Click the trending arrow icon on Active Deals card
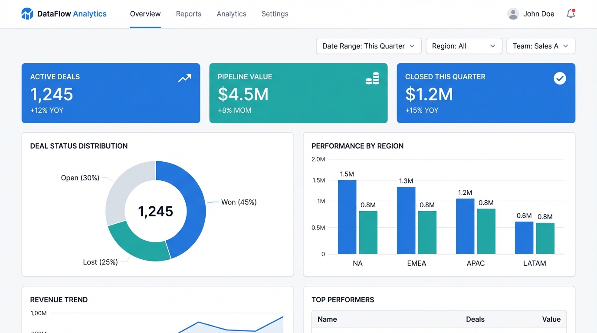Viewport: 597px width, 333px height. click(x=184, y=78)
